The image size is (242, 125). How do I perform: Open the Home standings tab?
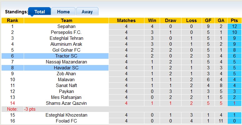tap(63, 12)
